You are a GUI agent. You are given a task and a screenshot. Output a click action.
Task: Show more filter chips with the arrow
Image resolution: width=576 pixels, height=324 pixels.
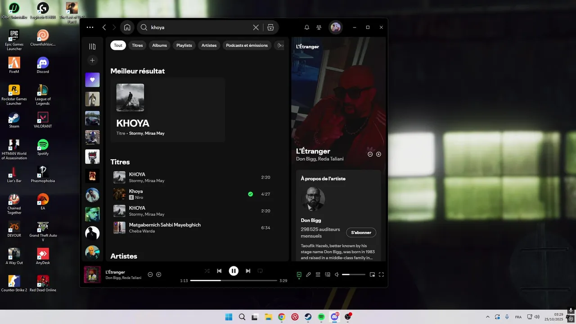pos(280,45)
